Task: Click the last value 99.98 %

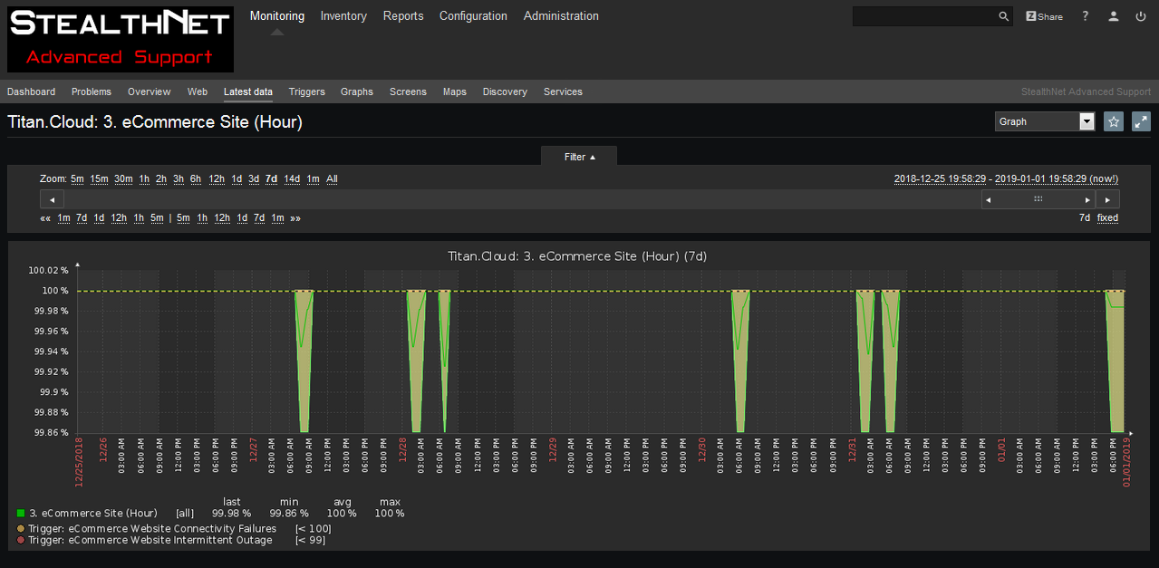Action: (232, 514)
